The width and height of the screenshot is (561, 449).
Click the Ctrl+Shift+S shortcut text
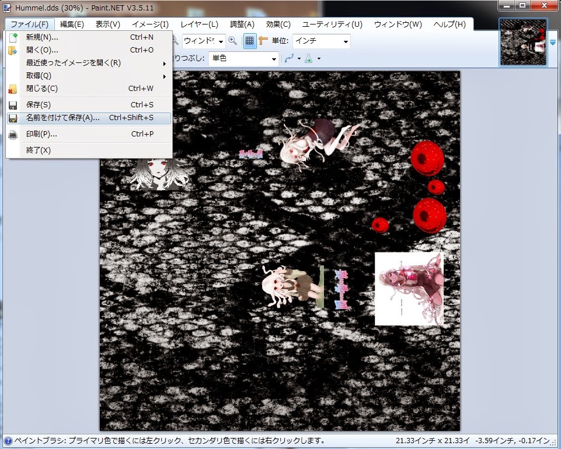coord(131,118)
